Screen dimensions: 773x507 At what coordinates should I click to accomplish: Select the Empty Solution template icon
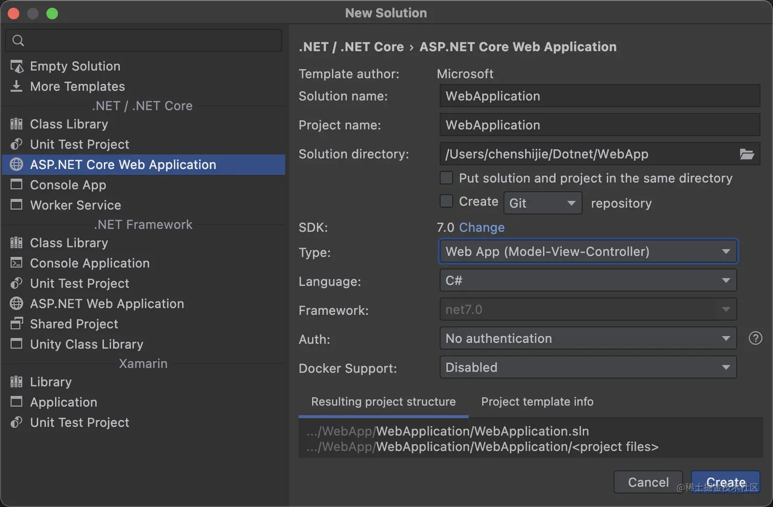17,66
